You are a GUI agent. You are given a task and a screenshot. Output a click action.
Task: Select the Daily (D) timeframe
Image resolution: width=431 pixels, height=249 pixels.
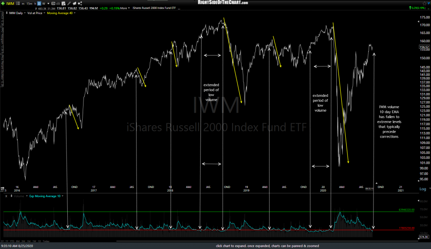click(39, 4)
